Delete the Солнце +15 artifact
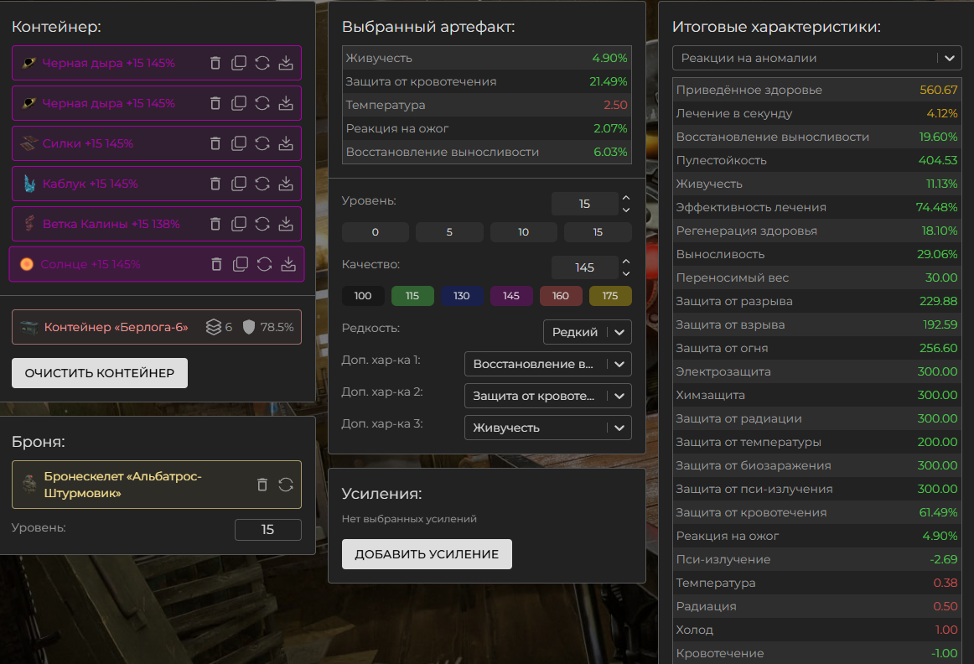The image size is (974, 664). (217, 264)
